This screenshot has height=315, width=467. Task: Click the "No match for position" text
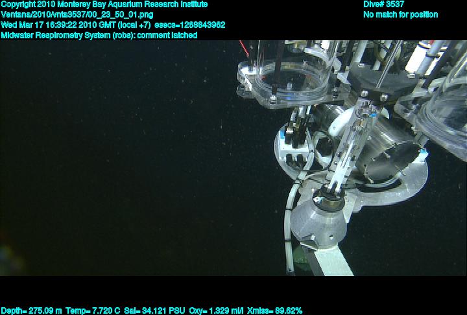[401, 15]
